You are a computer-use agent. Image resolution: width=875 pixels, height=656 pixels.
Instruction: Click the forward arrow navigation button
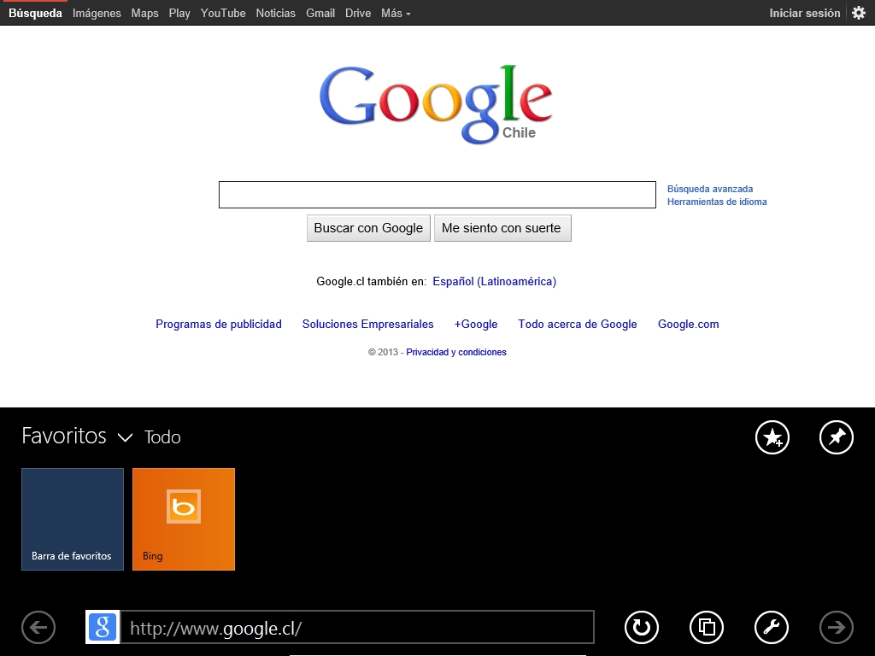[837, 628]
